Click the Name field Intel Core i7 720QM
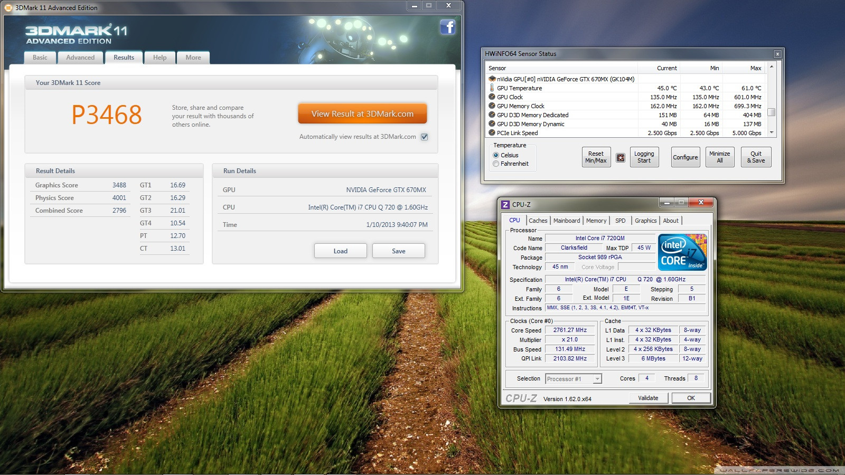This screenshot has width=845, height=475. click(x=600, y=238)
